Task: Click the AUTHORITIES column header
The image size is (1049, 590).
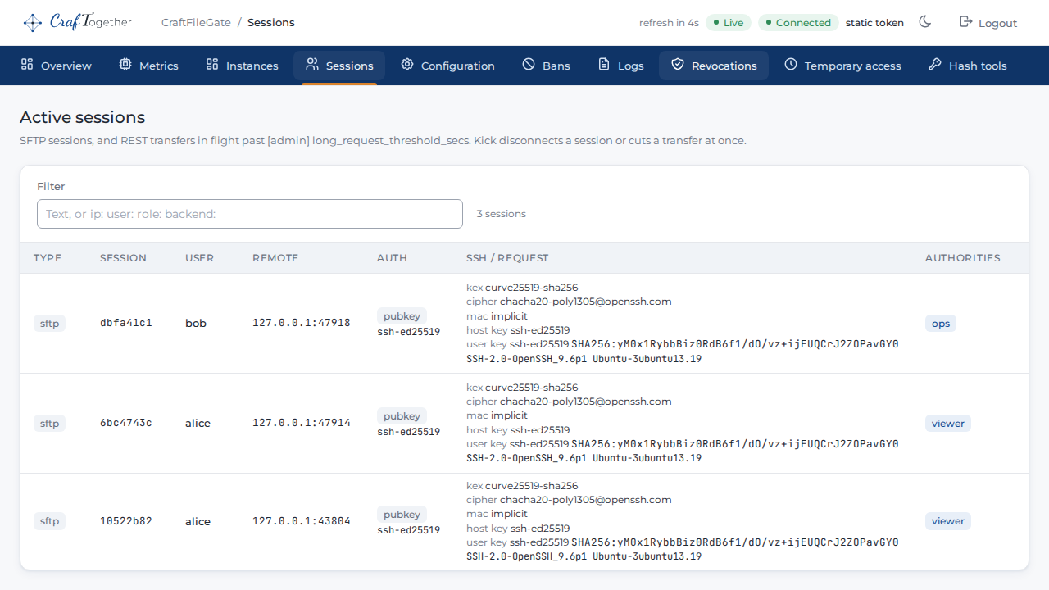Action: click(x=963, y=257)
